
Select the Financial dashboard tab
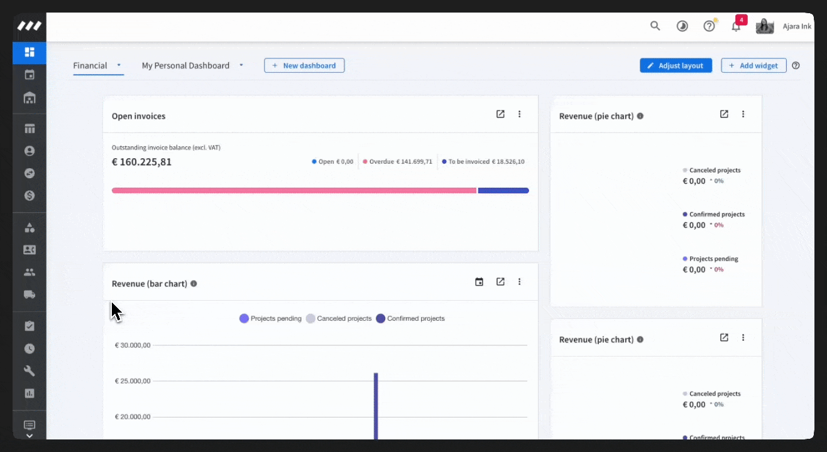pos(90,65)
